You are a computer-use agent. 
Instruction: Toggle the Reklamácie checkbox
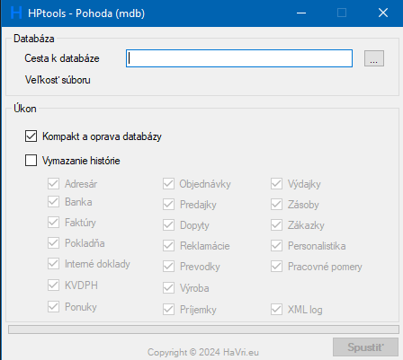click(168, 246)
